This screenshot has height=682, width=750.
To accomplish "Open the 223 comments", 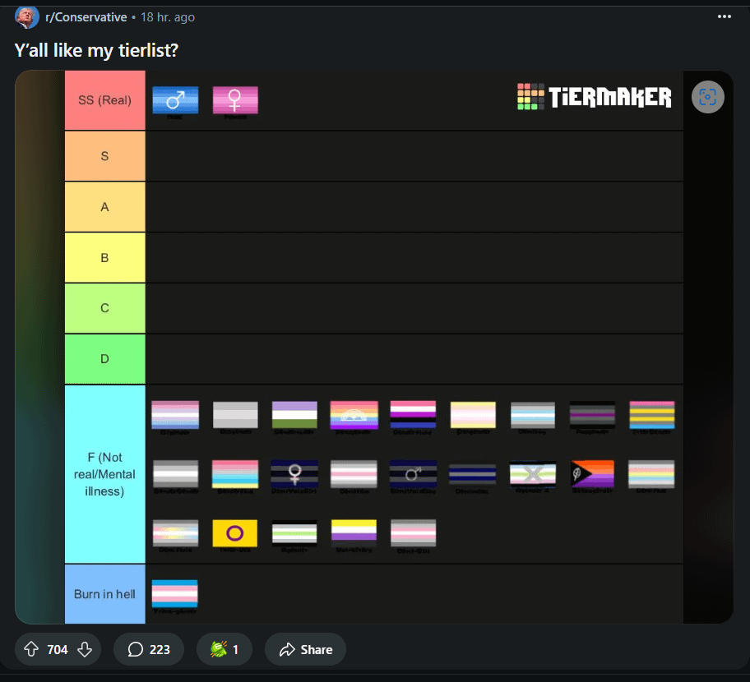I will 149,649.
